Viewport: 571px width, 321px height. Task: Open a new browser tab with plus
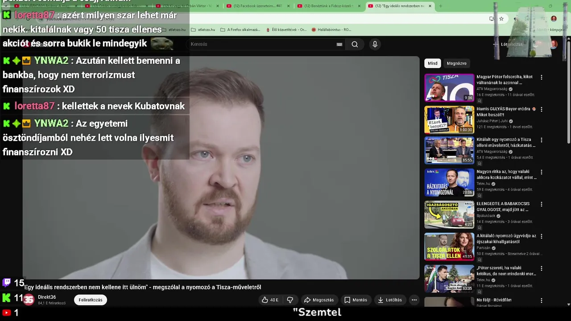point(440,6)
